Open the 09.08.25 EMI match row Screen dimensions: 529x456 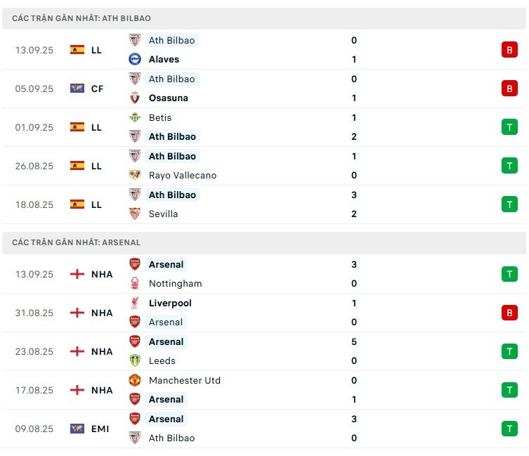(x=264, y=429)
